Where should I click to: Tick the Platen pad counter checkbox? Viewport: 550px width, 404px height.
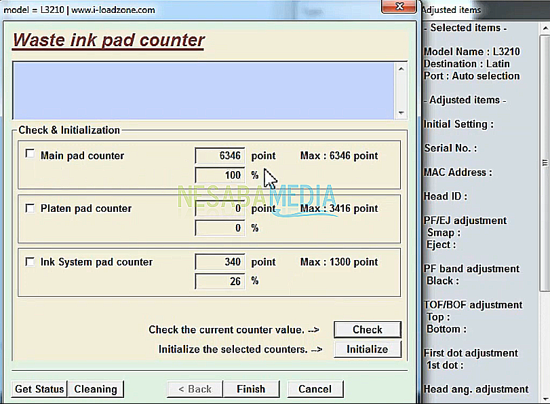click(x=30, y=208)
